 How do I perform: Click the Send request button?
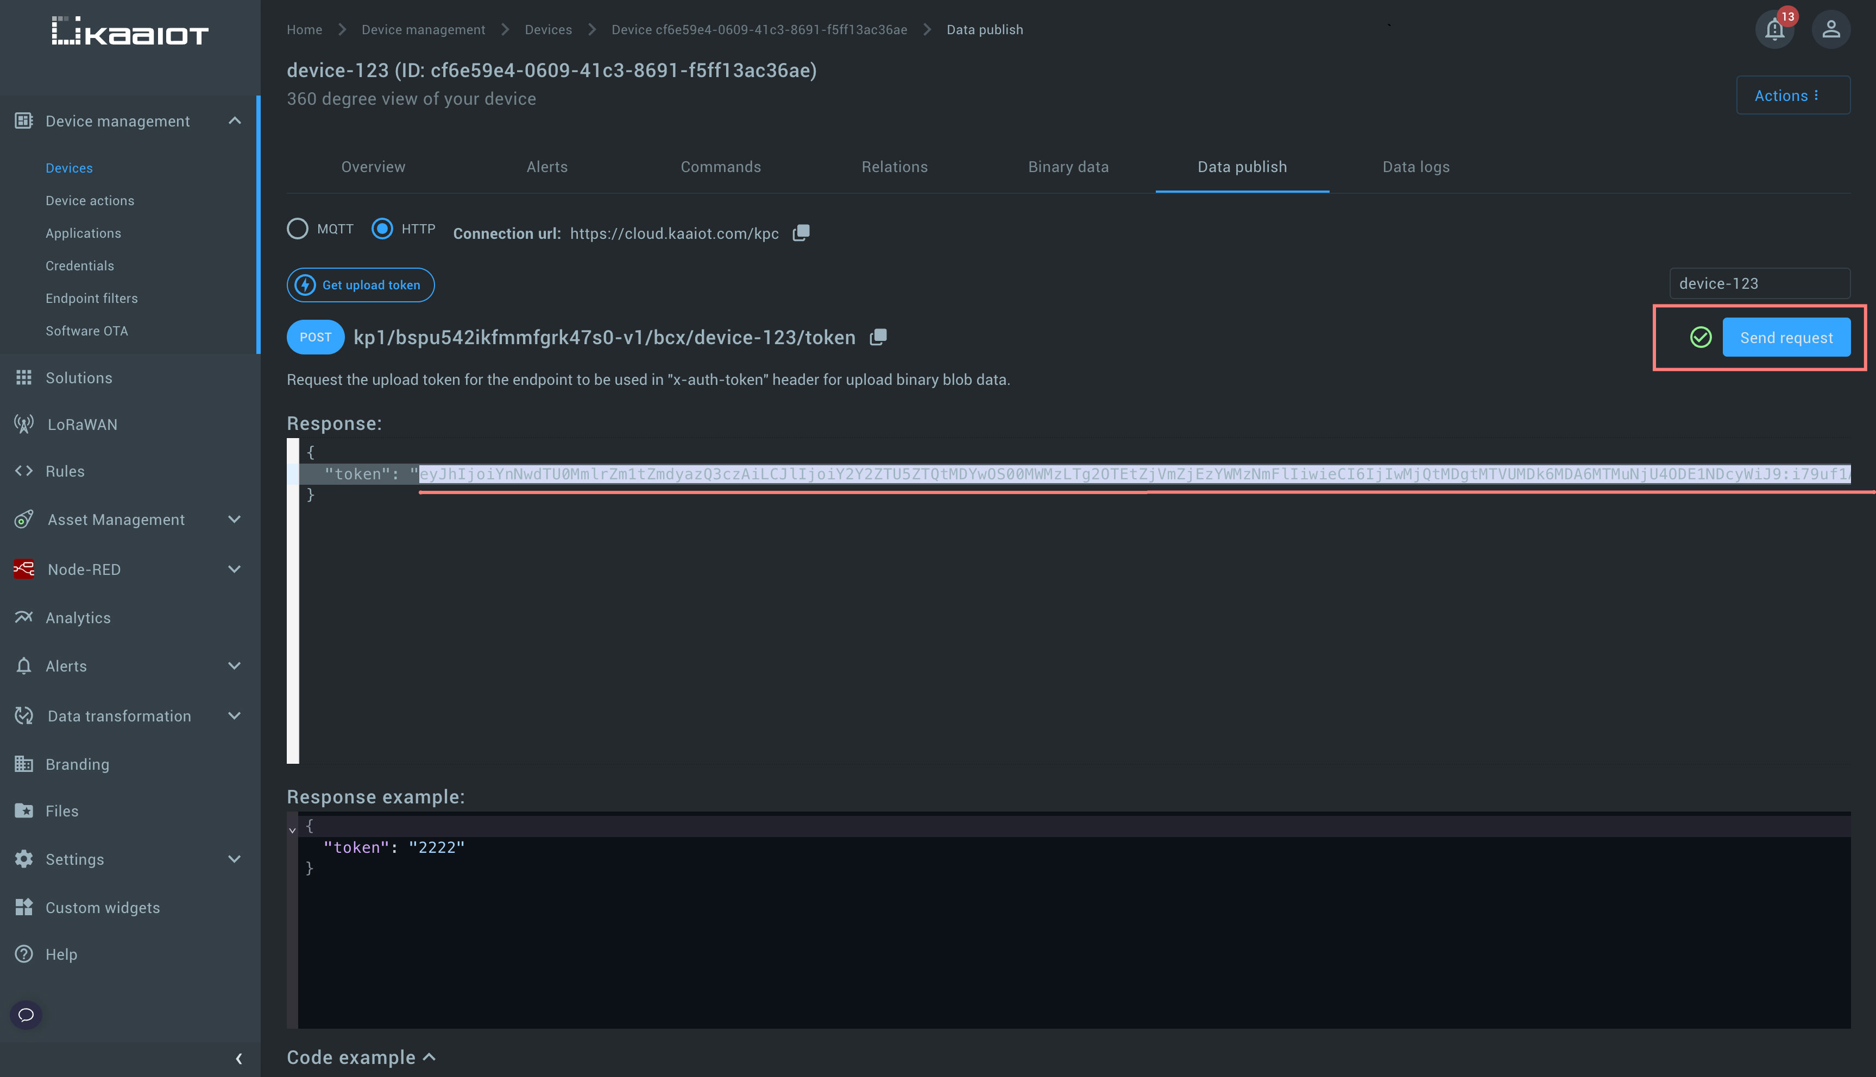tap(1786, 337)
